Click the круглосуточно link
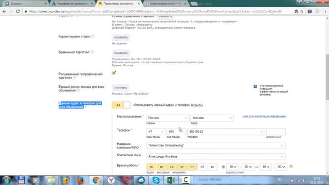Screen dimensions: 329x185 click(235, 173)
